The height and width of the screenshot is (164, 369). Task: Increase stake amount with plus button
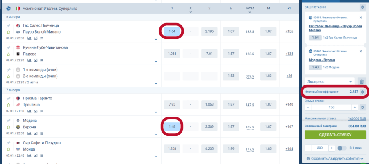pyautogui.click(x=355, y=107)
